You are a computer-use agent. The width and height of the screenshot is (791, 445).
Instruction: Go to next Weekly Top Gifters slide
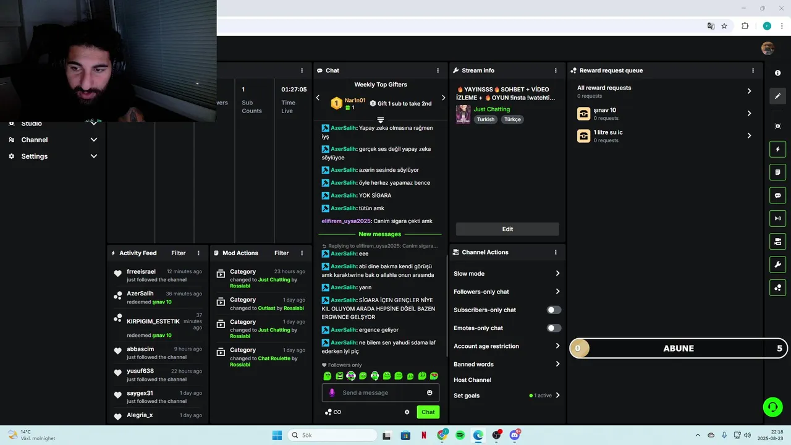pos(443,98)
